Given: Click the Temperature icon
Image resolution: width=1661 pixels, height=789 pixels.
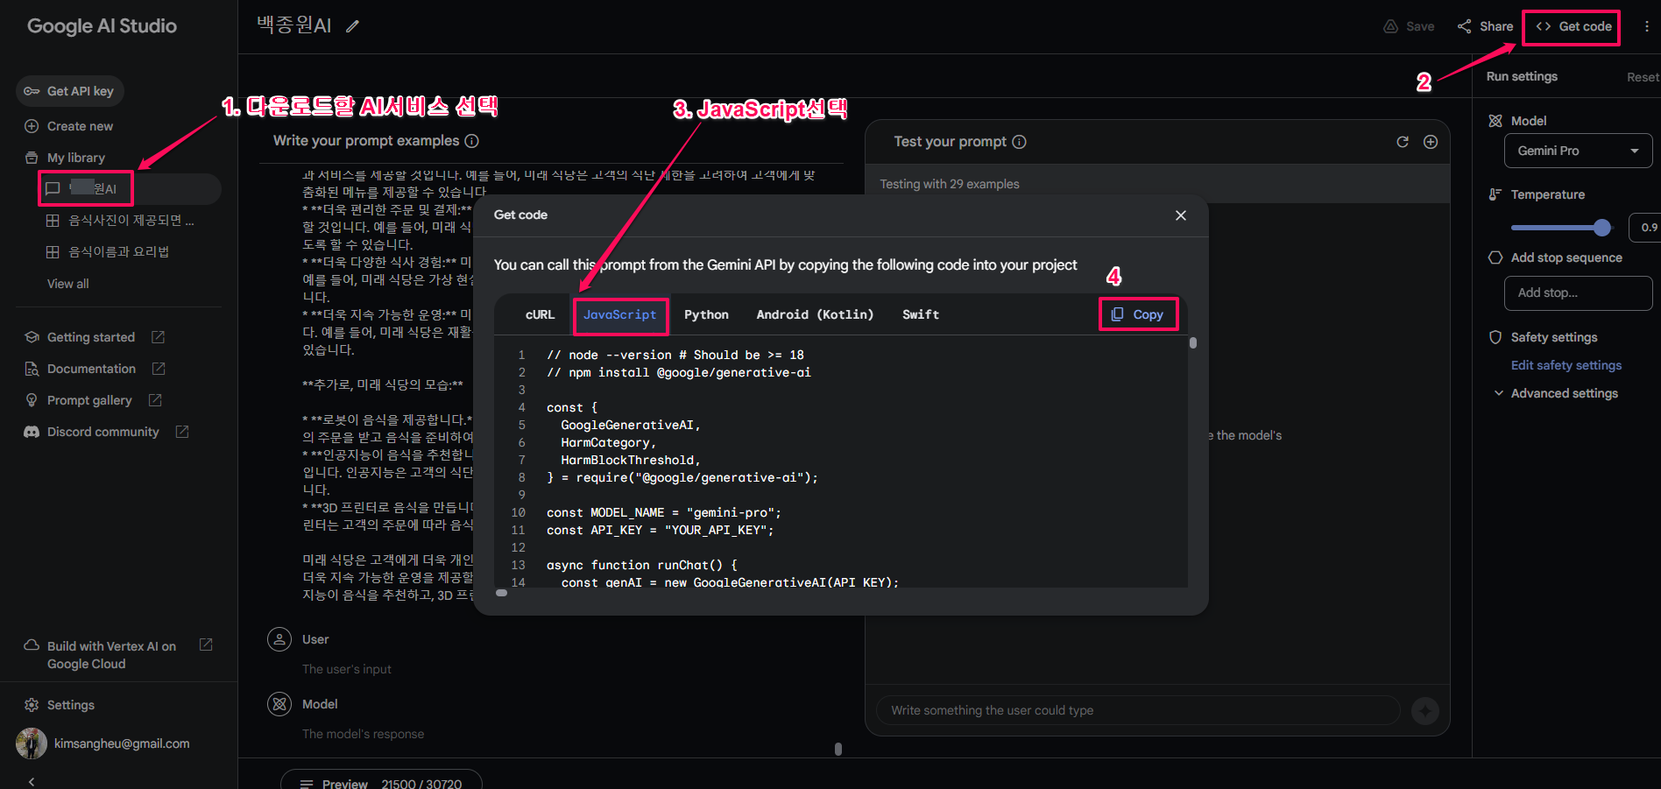Looking at the screenshot, I should click(x=1495, y=194).
